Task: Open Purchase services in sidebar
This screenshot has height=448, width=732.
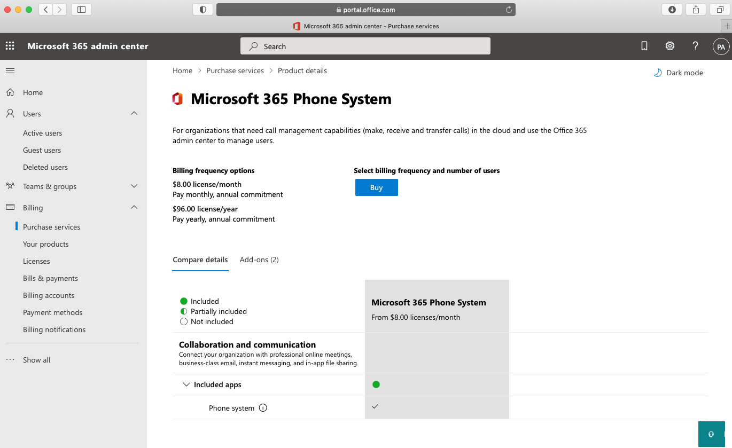Action: (x=51, y=227)
